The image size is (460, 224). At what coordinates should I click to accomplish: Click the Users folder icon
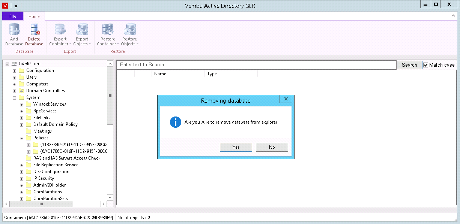[x=21, y=77]
